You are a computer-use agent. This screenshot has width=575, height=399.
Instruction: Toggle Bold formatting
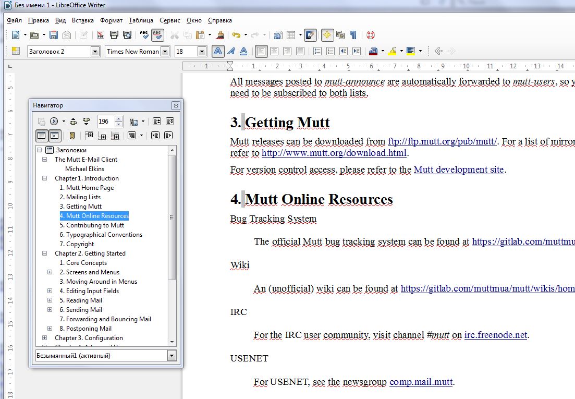pos(218,51)
